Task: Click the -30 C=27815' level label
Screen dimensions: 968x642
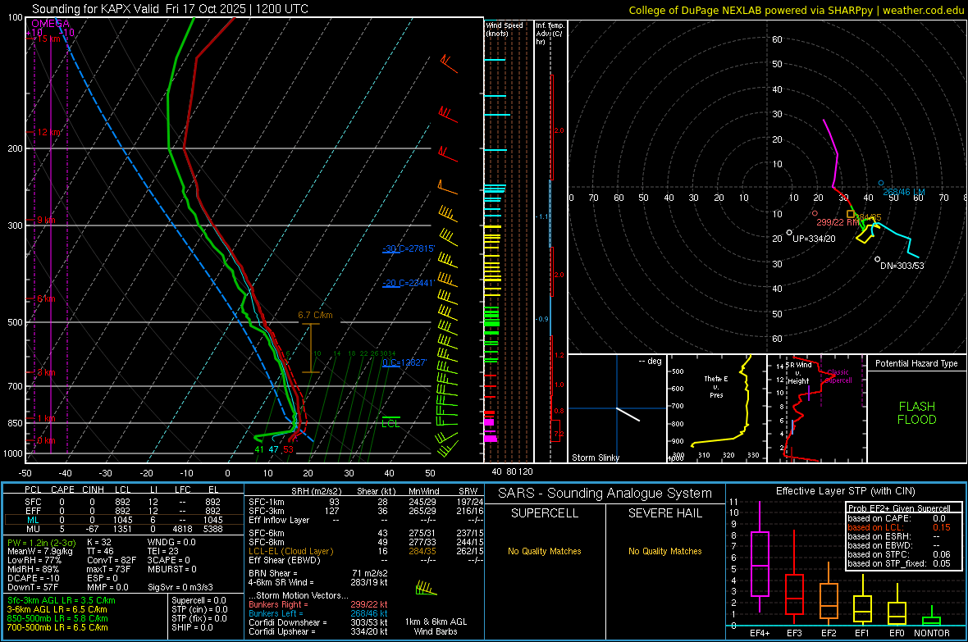Action: [409, 248]
